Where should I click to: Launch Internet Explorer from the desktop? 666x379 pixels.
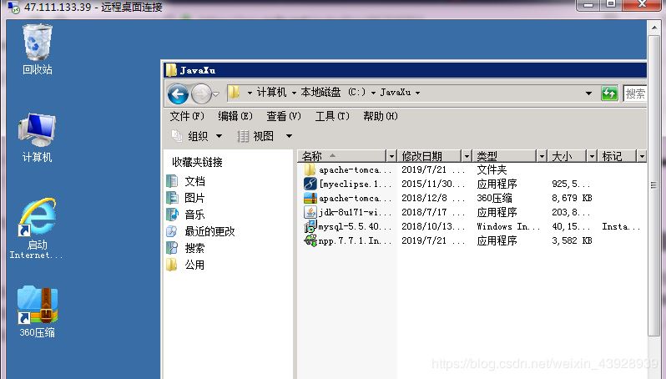pos(37,220)
